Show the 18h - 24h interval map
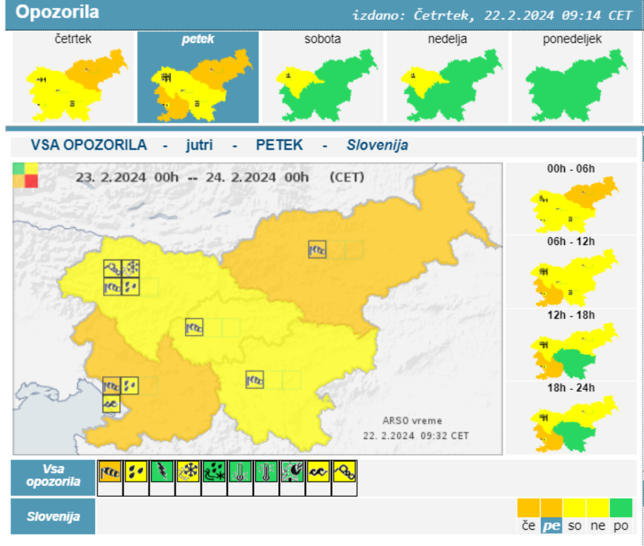The width and height of the screenshot is (644, 546). point(571,418)
